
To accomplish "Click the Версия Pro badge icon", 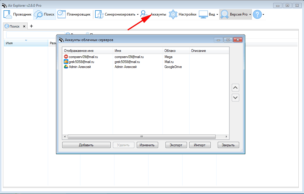I will (x=224, y=14).
